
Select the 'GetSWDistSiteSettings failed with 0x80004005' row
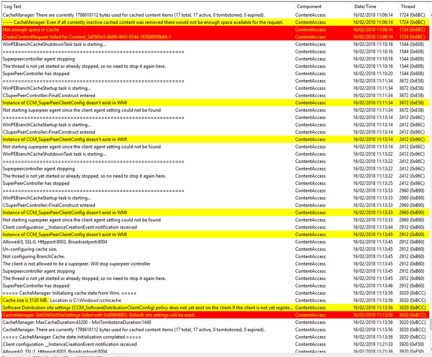pos(216,315)
